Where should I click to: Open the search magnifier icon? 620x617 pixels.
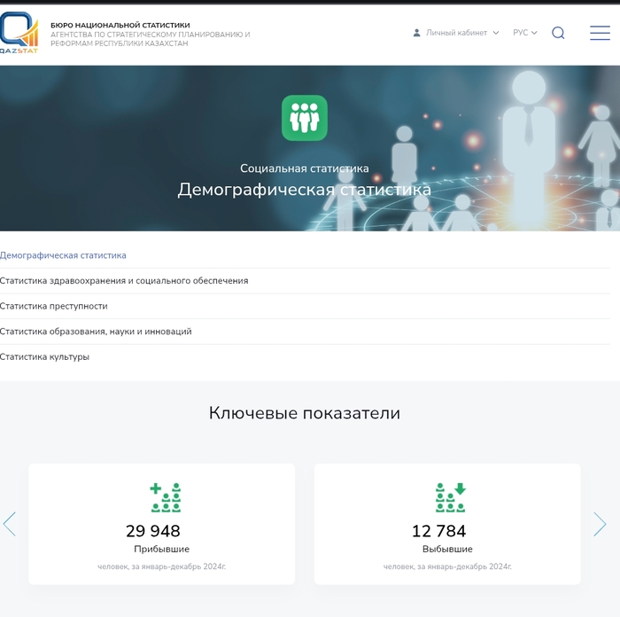558,33
